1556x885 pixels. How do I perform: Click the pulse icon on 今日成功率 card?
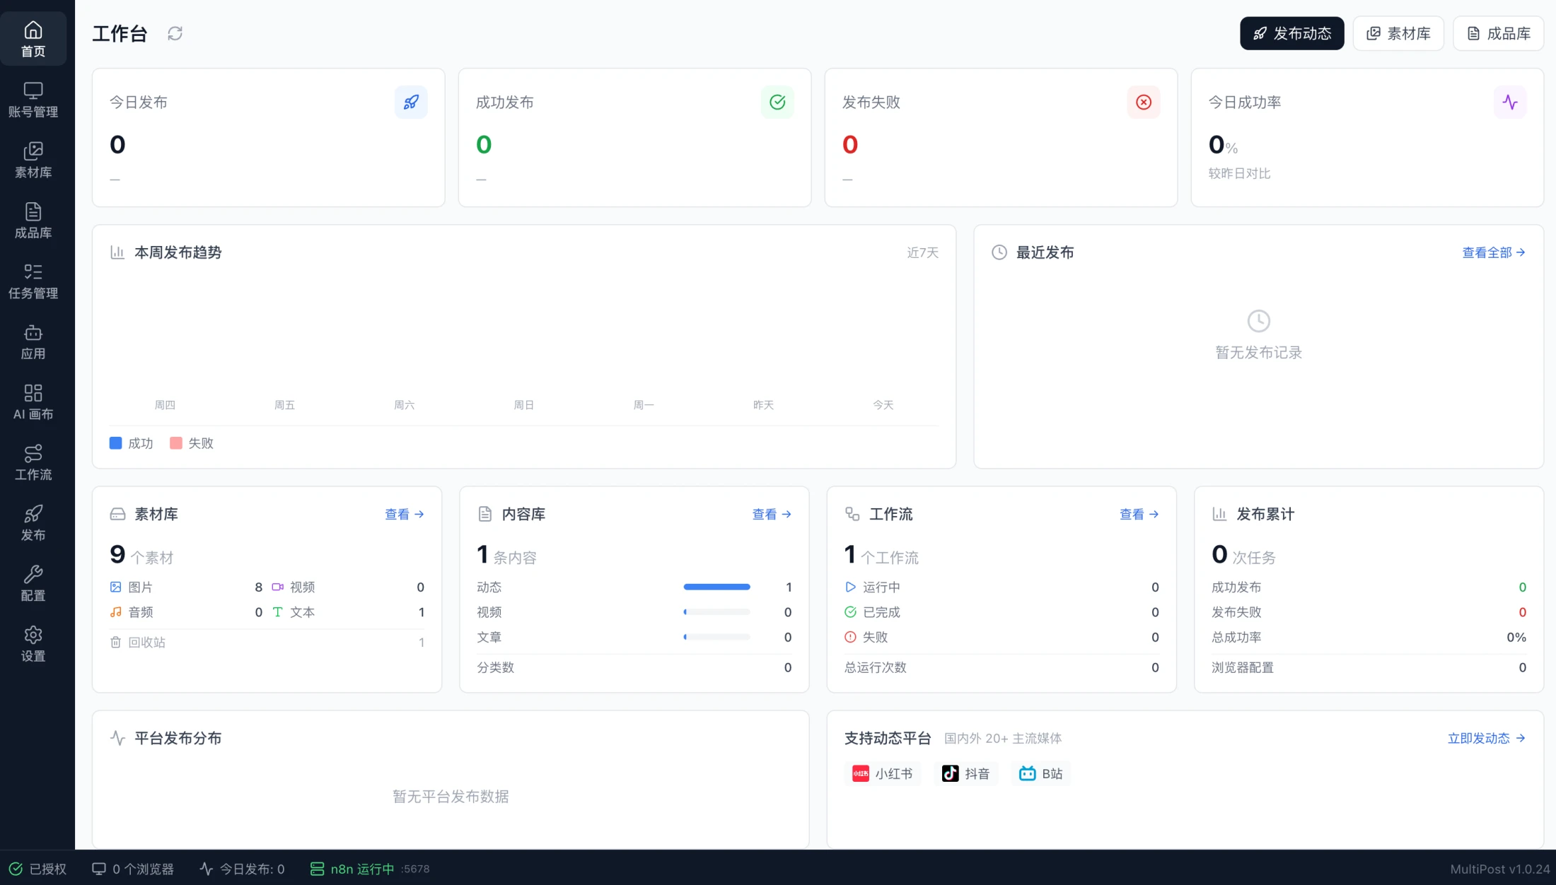click(x=1510, y=102)
